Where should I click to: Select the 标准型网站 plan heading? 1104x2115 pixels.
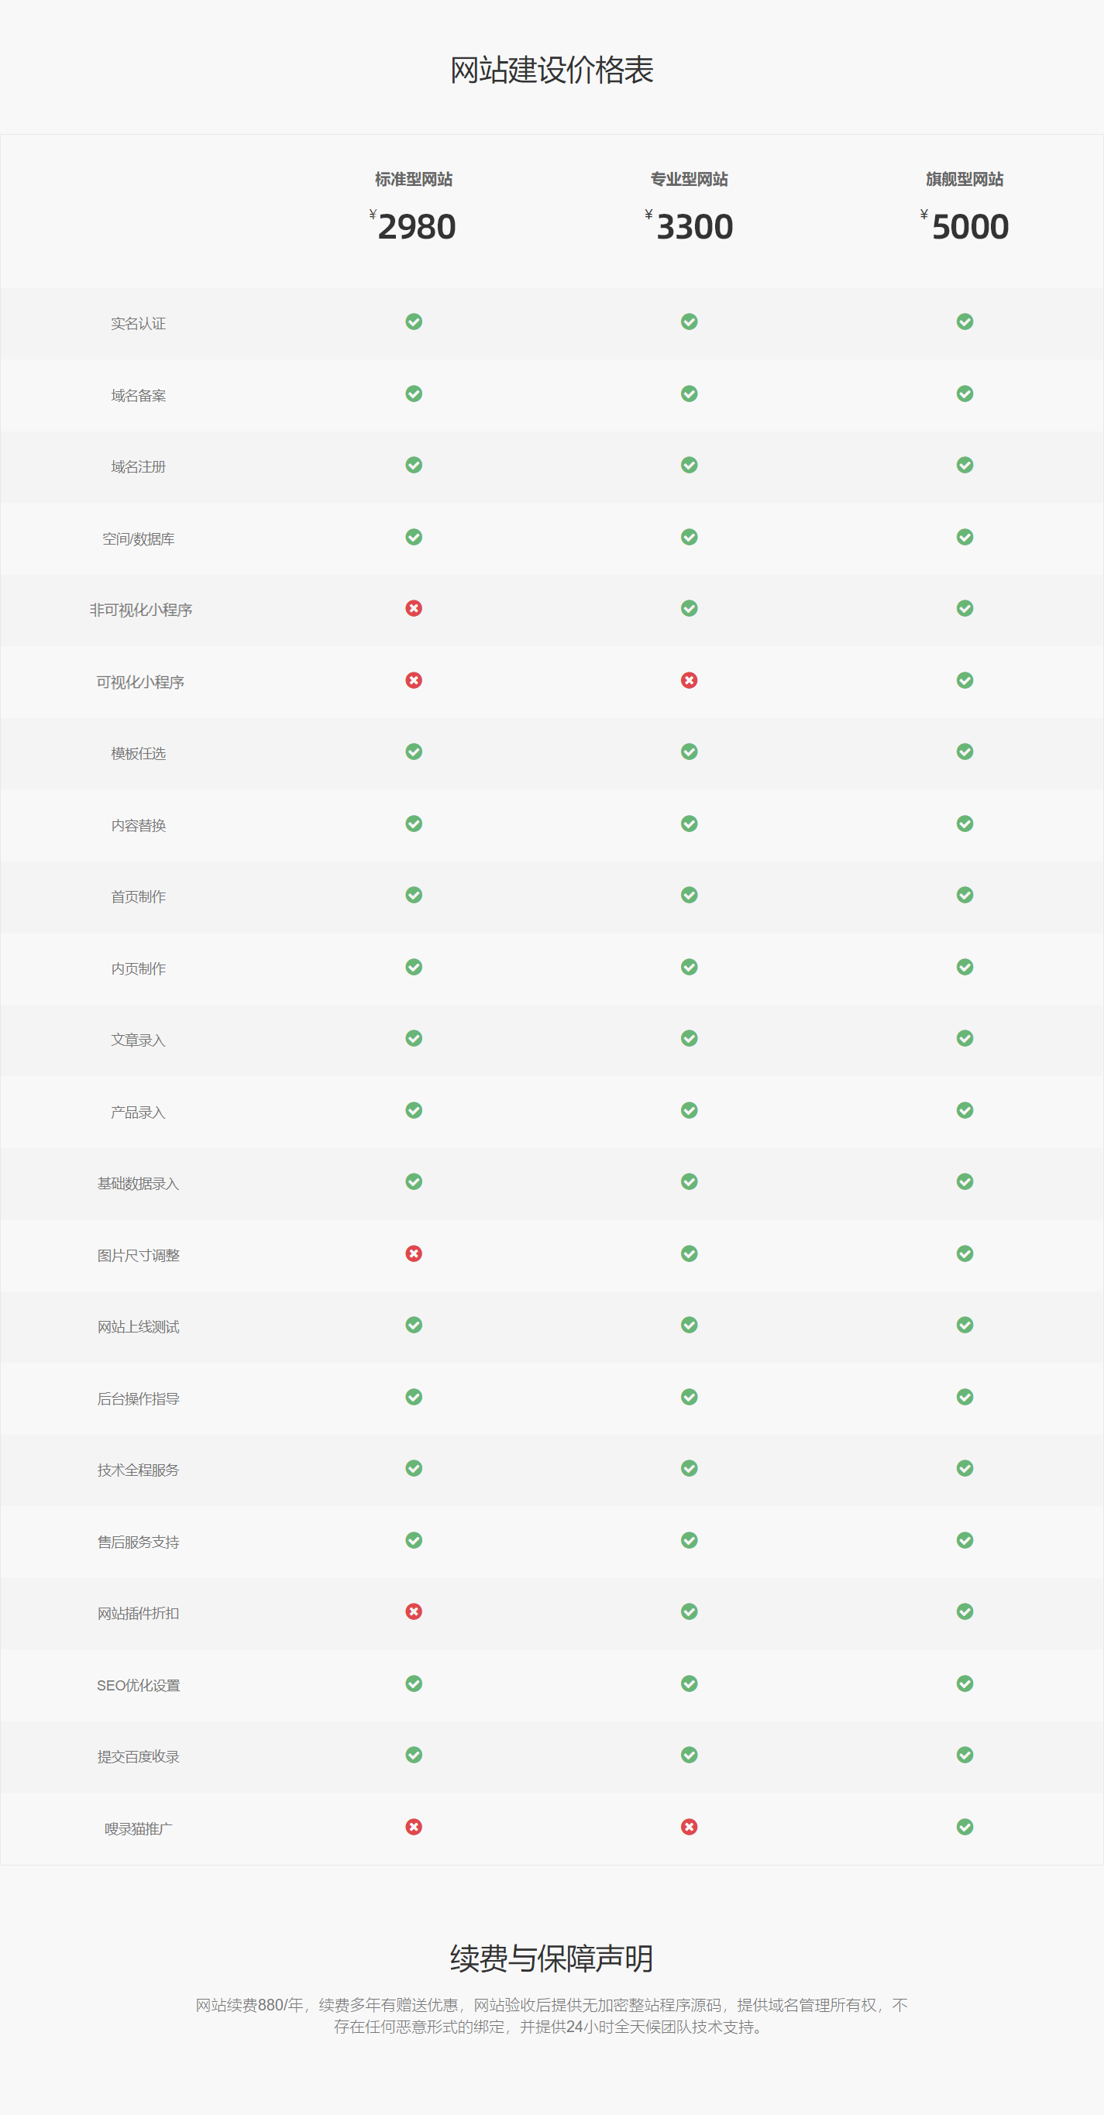click(x=414, y=179)
